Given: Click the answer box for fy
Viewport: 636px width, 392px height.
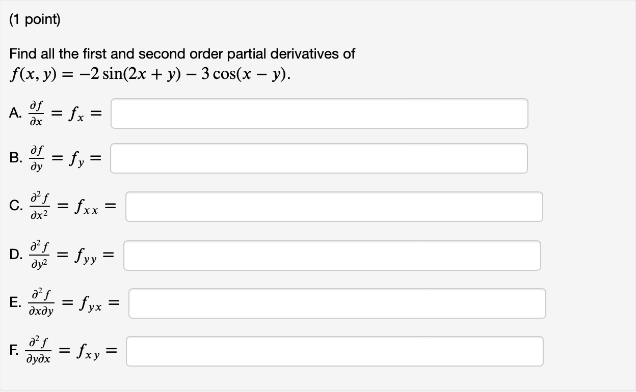Looking at the screenshot, I should coord(319,158).
